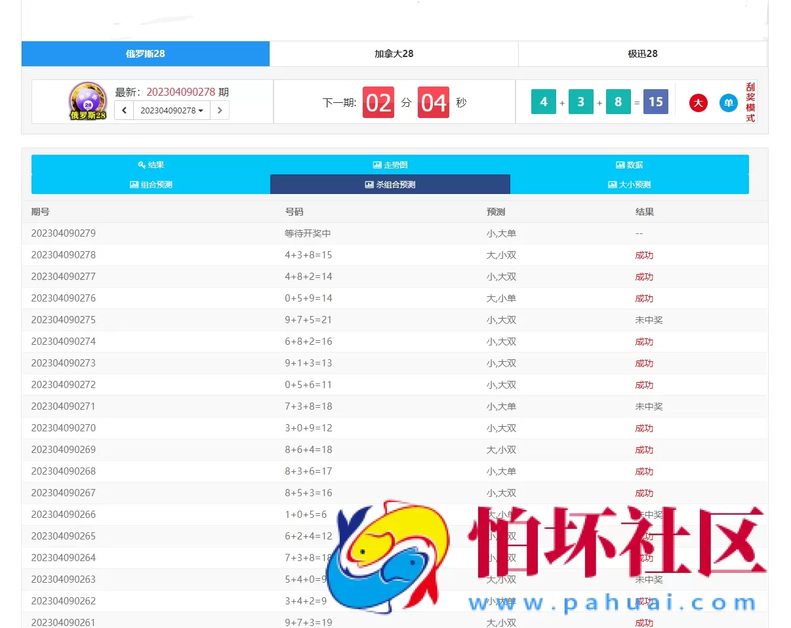This screenshot has width=791, height=628.
Task: Switch to the 加拿大28 tab
Action: pyautogui.click(x=394, y=54)
